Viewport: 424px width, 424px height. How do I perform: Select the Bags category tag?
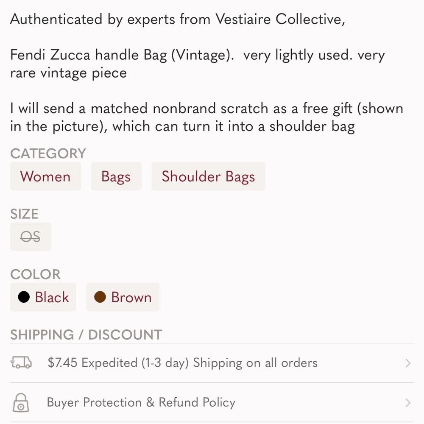click(116, 176)
